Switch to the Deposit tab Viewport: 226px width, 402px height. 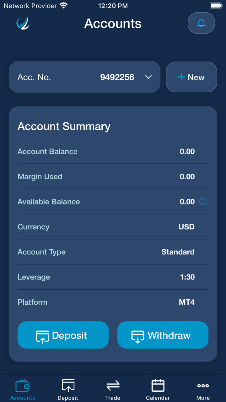pos(68,389)
